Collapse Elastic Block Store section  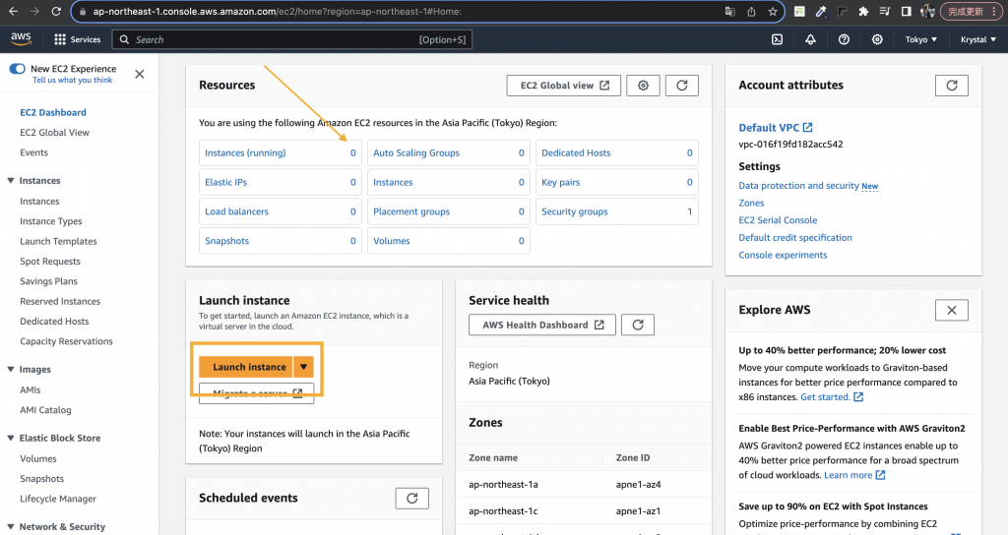[10, 438]
